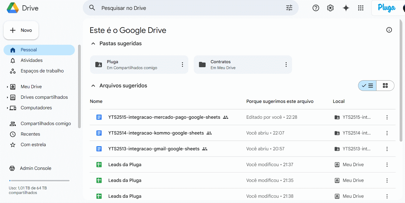The height and width of the screenshot is (203, 405).
Task: Open more actions for YTS2514 file
Action: point(387,133)
